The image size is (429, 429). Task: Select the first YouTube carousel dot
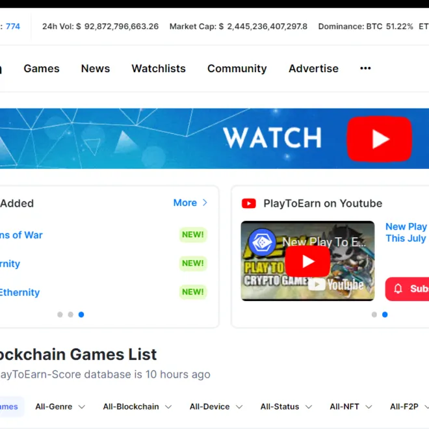pyautogui.click(x=374, y=315)
